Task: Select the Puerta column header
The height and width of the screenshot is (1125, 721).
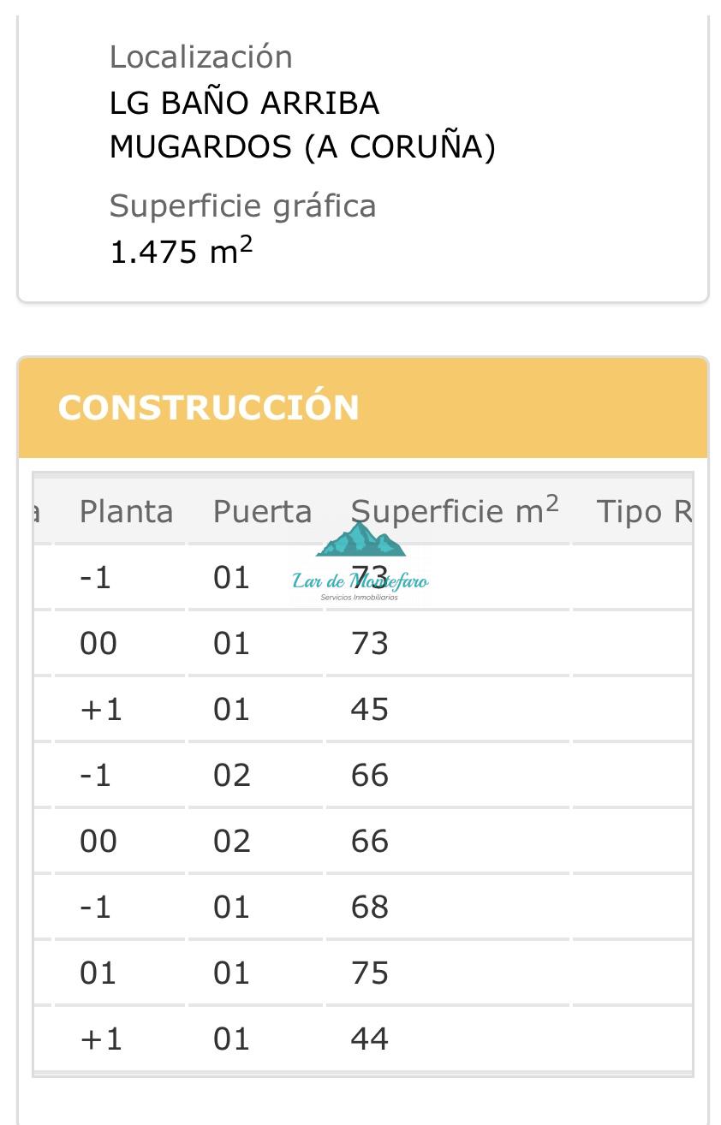Action: point(262,512)
